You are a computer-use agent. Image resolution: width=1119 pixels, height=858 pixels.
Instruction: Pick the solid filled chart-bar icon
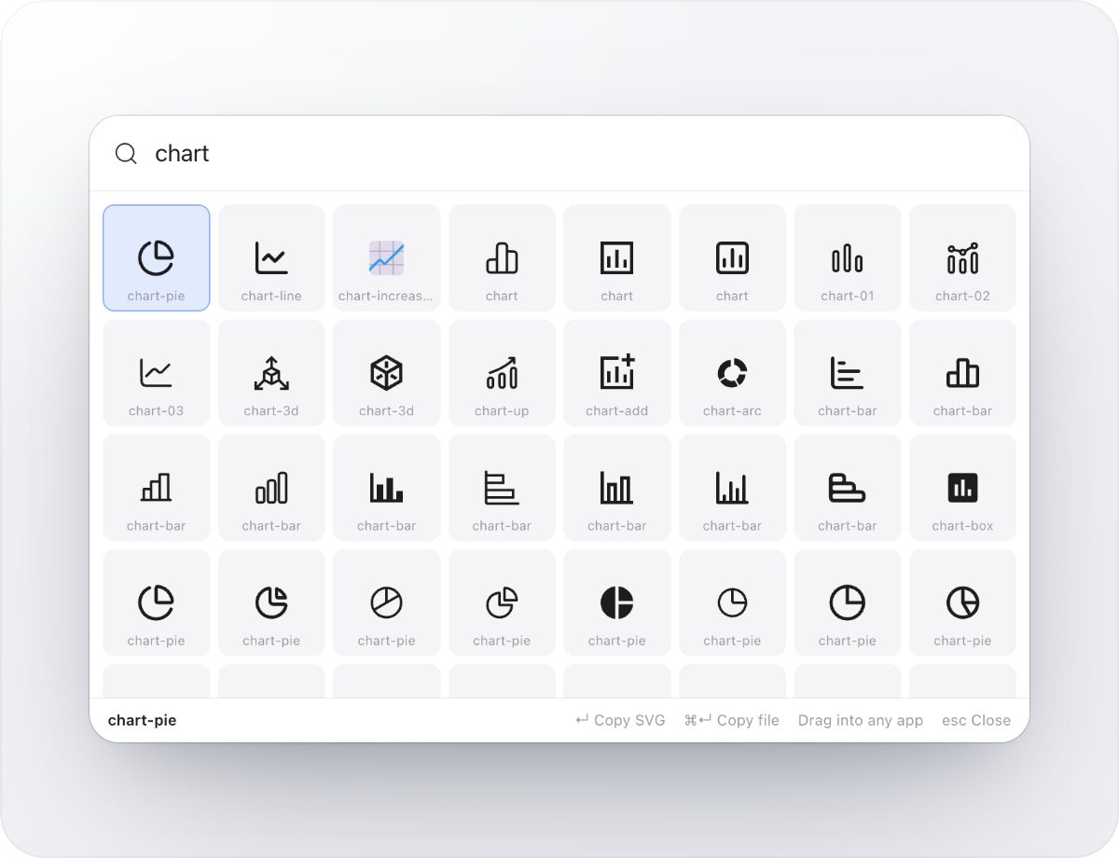coord(386,488)
